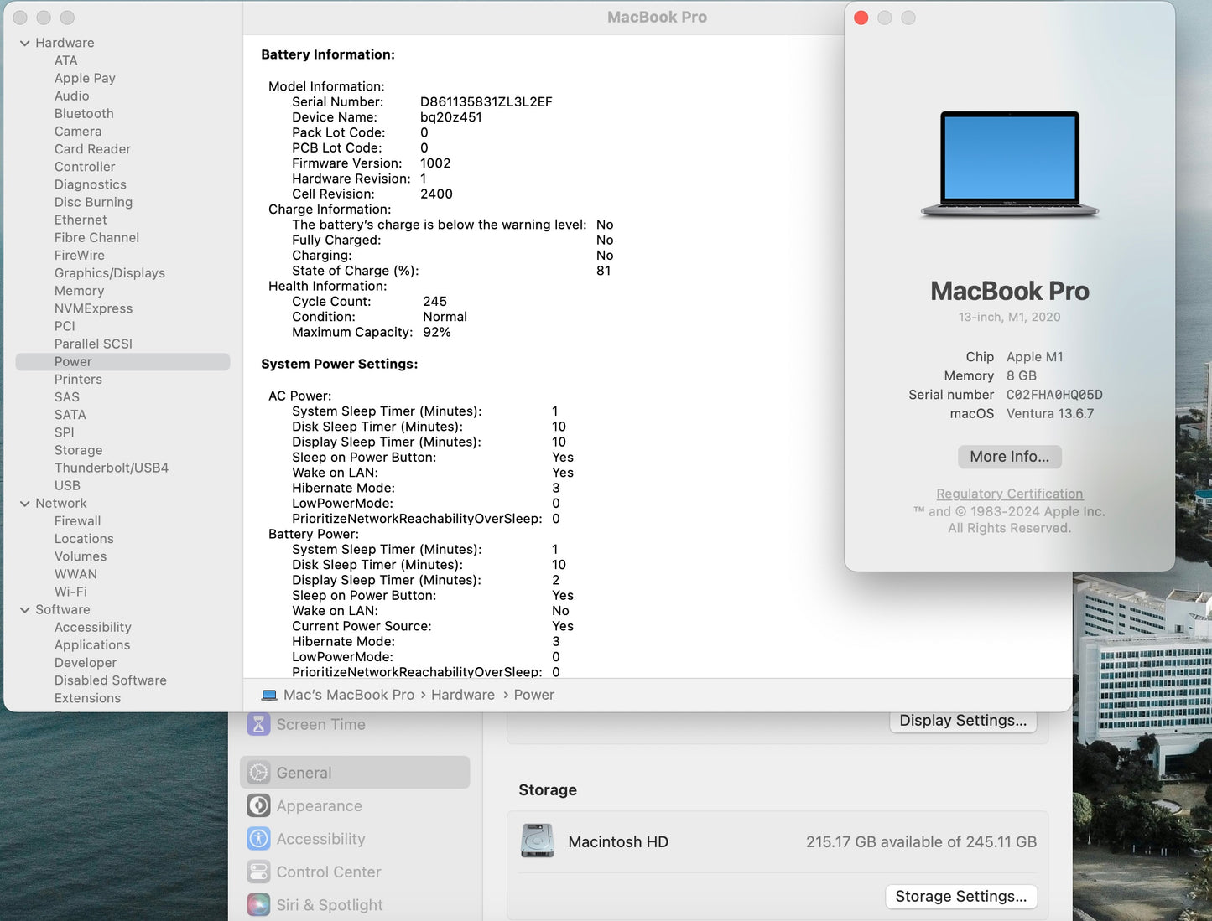Click the Battery Information heading
Image resolution: width=1212 pixels, height=921 pixels.
[x=328, y=54]
